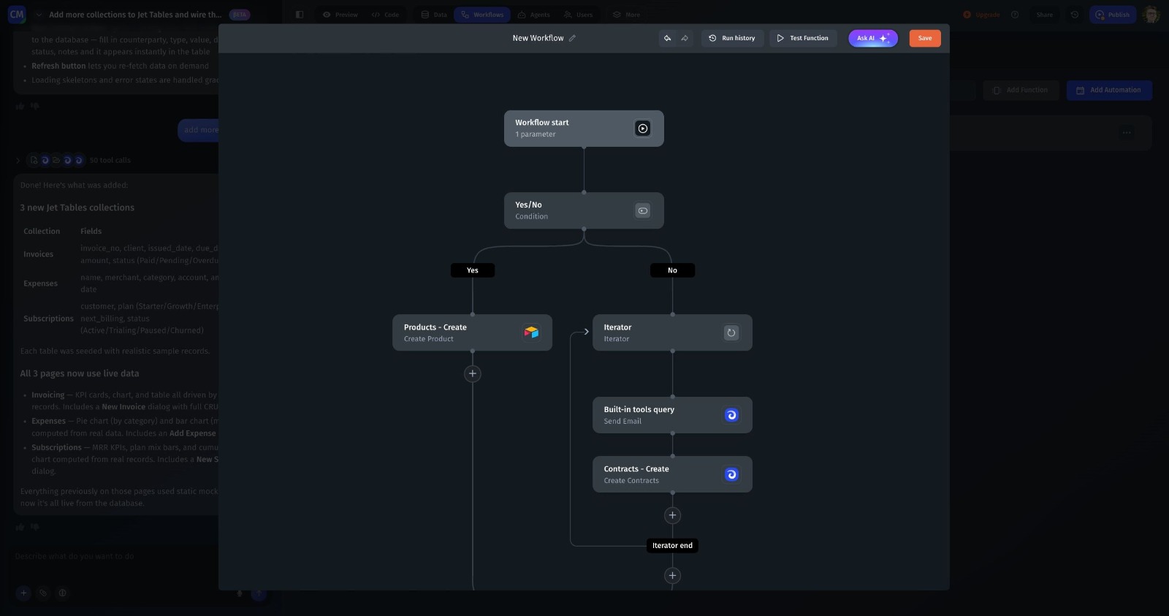Click the pencil icon beside New Workflow
1169x616 pixels.
point(572,38)
